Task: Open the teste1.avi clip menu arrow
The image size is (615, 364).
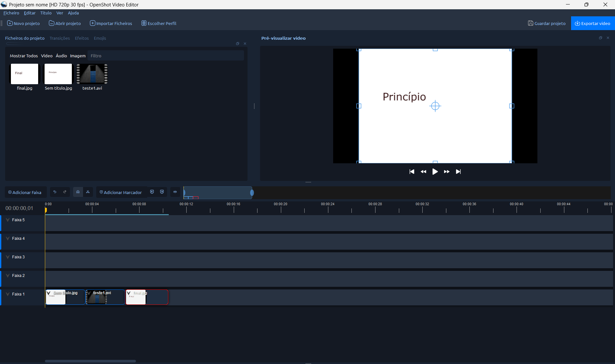Action: [x=89, y=293]
